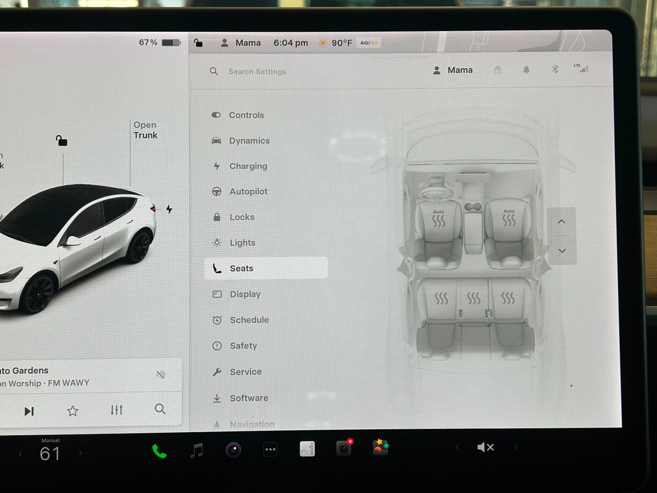This screenshot has height=493, width=657.
Task: Select the Display settings menu
Action: (x=245, y=294)
